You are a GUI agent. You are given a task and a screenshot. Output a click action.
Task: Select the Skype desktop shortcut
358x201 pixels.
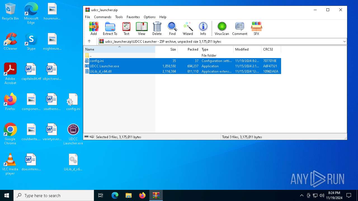pos(31,42)
